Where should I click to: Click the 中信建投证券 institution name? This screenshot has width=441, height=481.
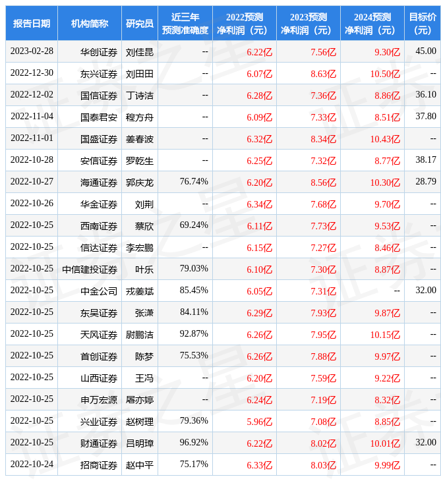(x=90, y=269)
